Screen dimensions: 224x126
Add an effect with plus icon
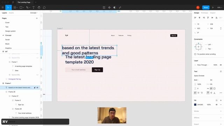[x=221, y=118]
